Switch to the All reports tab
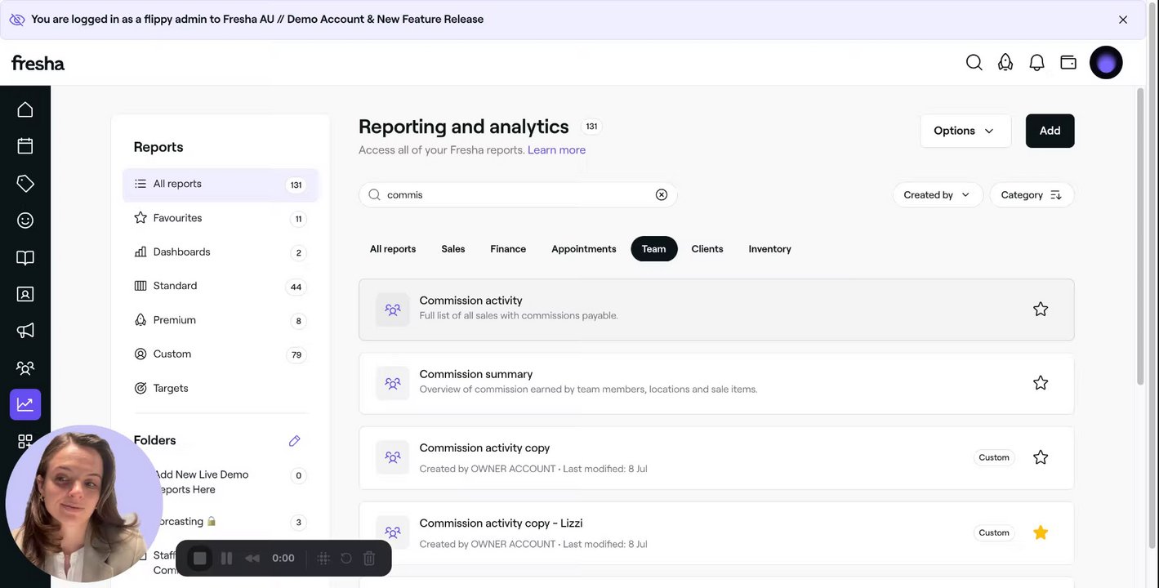 click(x=393, y=249)
